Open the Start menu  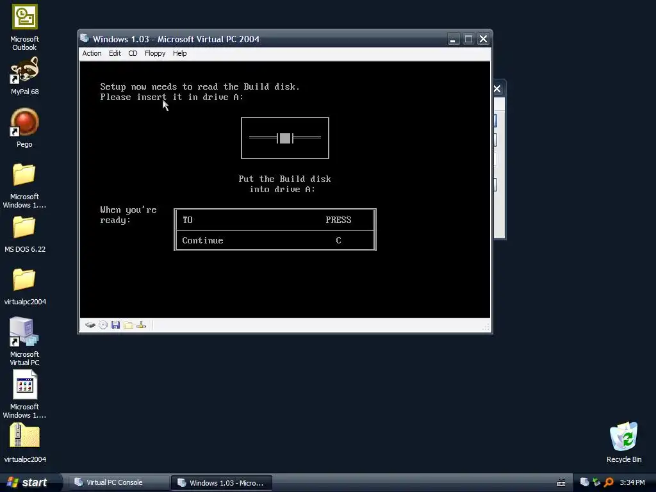coord(28,482)
